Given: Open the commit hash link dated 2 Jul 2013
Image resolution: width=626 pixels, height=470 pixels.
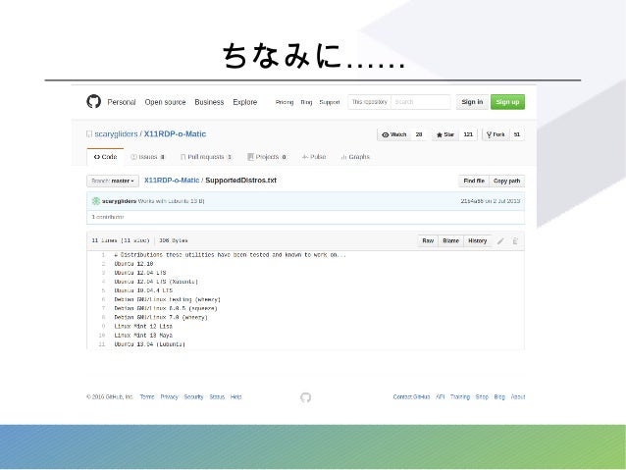Looking at the screenshot, I should pyautogui.click(x=472, y=201).
